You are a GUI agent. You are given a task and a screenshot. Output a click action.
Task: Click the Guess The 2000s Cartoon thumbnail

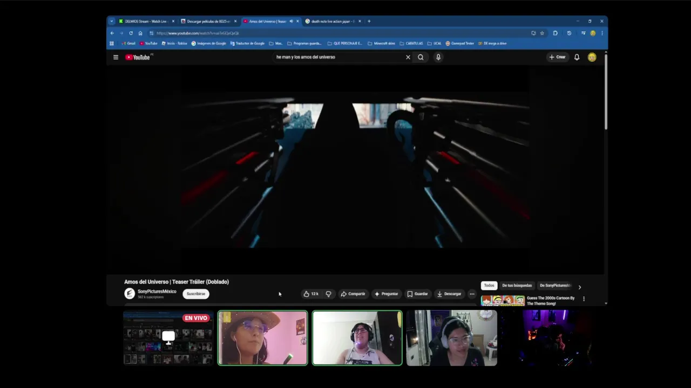(x=503, y=301)
